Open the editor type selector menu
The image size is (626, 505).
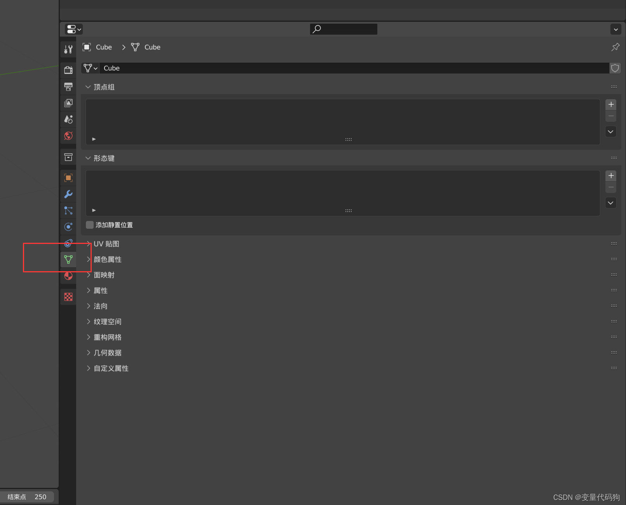point(73,29)
